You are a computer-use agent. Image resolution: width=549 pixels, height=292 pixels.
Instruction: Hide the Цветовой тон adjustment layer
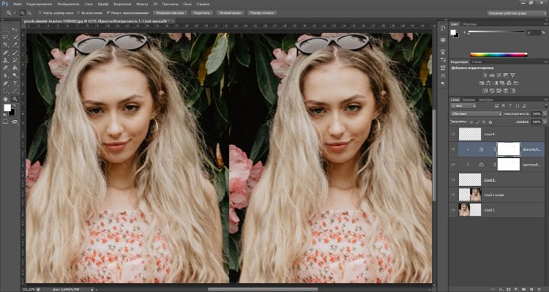(x=453, y=164)
